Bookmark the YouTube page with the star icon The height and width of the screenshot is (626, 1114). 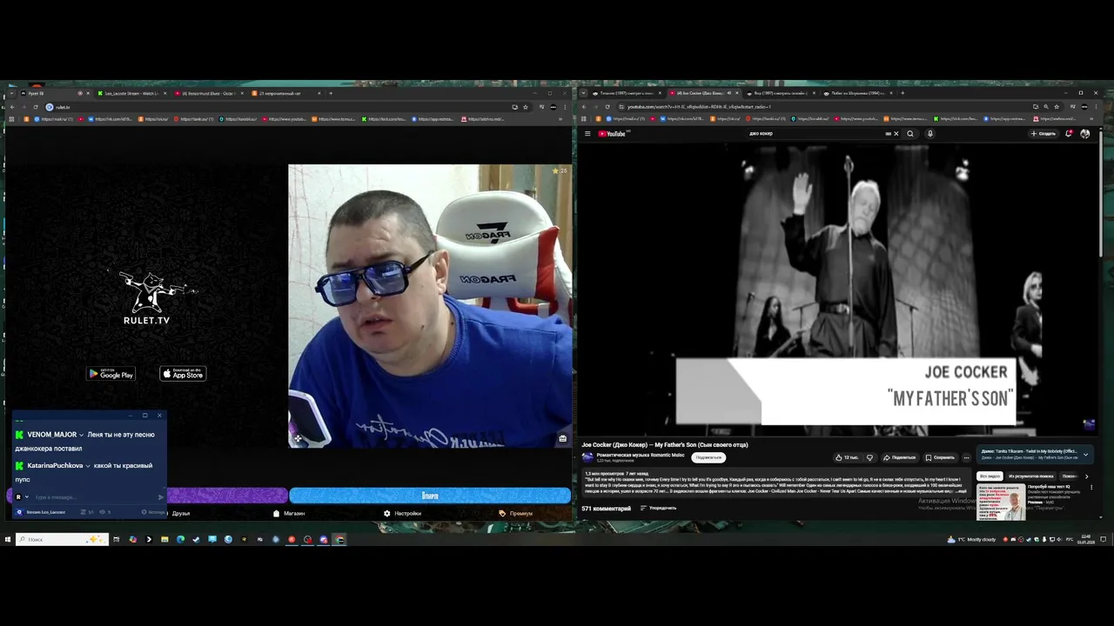coord(1057,107)
